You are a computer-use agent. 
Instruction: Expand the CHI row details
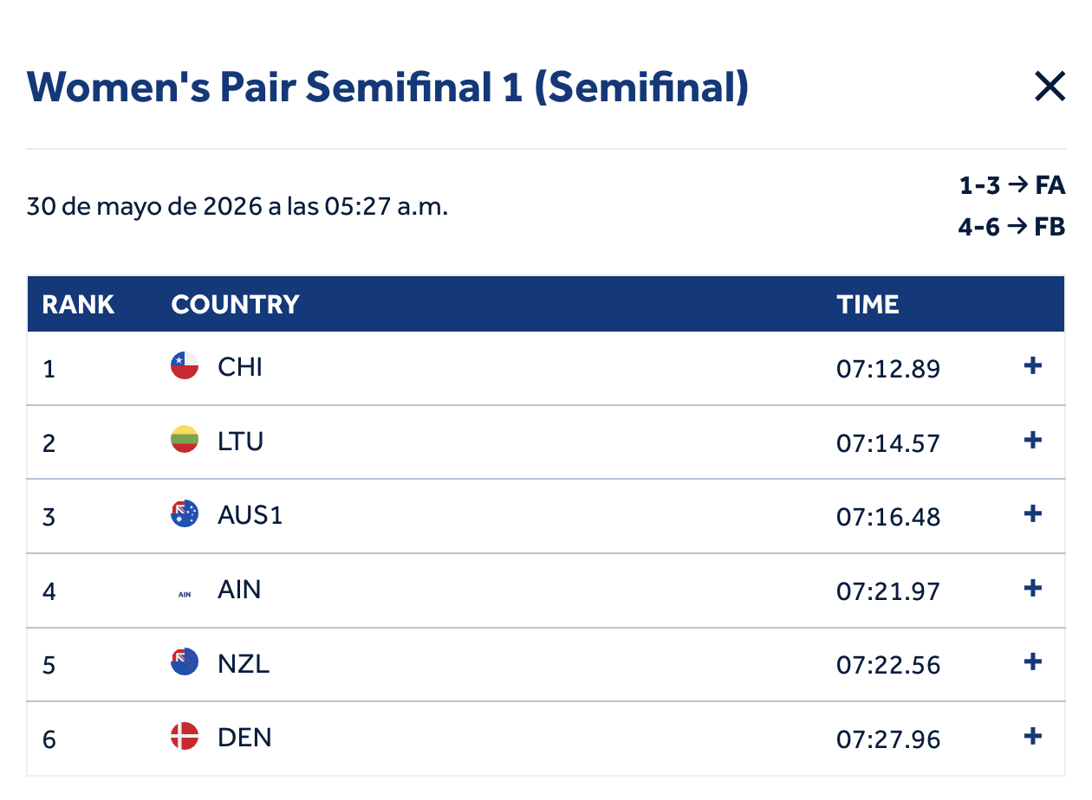pos(1032,366)
